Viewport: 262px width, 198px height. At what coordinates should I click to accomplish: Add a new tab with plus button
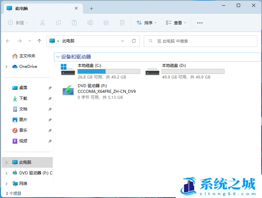[91, 8]
